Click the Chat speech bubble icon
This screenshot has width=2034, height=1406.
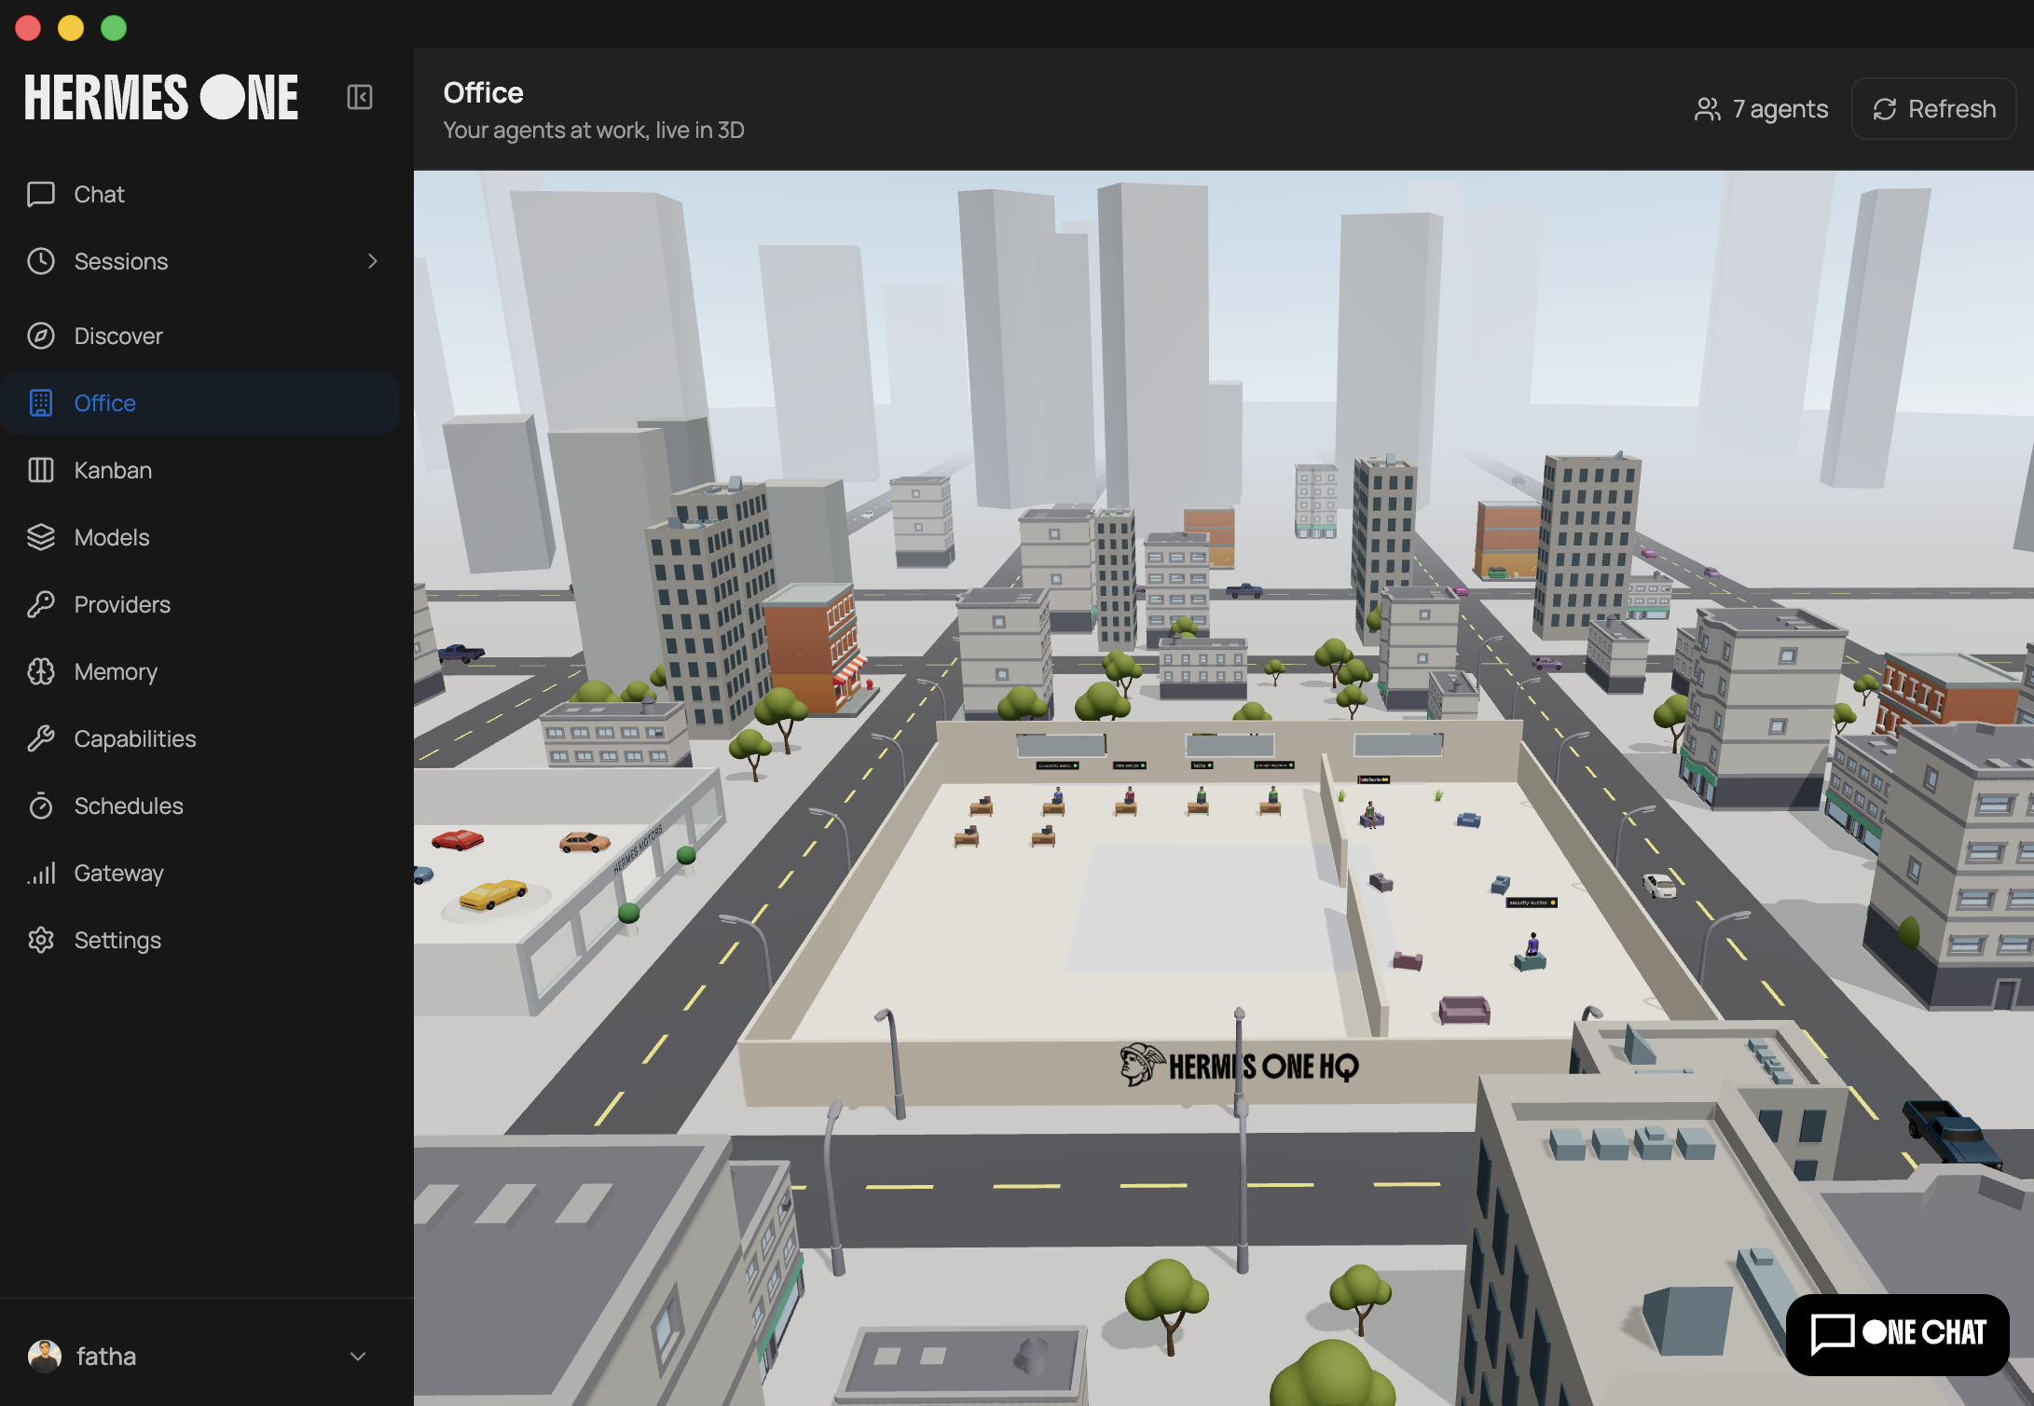(41, 194)
